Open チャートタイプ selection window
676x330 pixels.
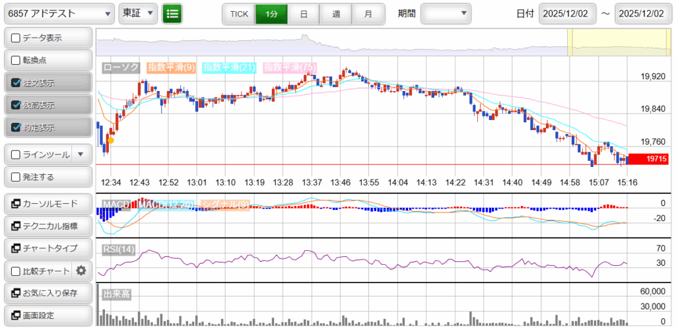pyautogui.click(x=48, y=248)
